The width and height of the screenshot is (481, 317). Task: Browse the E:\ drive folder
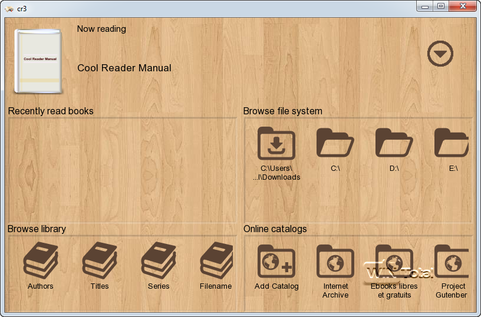(452, 143)
